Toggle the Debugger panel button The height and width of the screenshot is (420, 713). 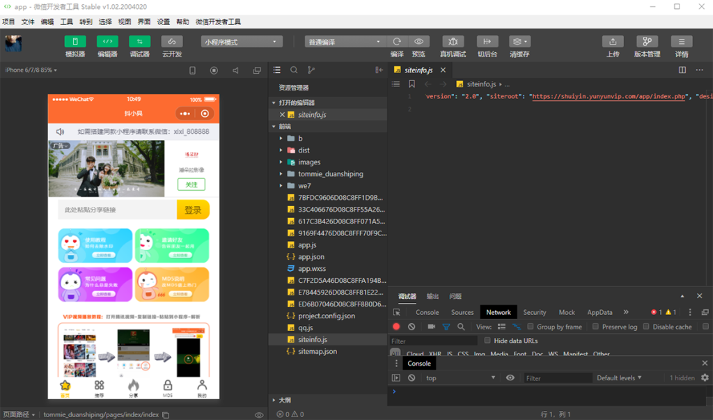[x=139, y=41]
